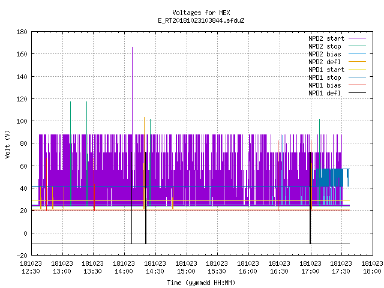The image size is (384, 288).
Task: Click the -20 value on the y-axis
Action: (22, 256)
